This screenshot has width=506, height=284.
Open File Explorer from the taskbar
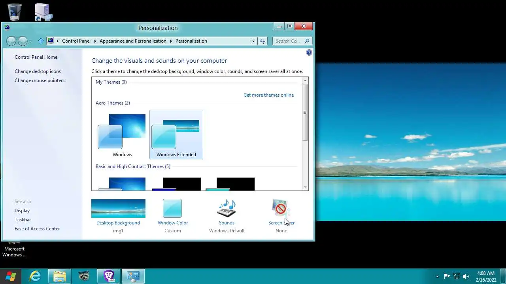point(59,276)
